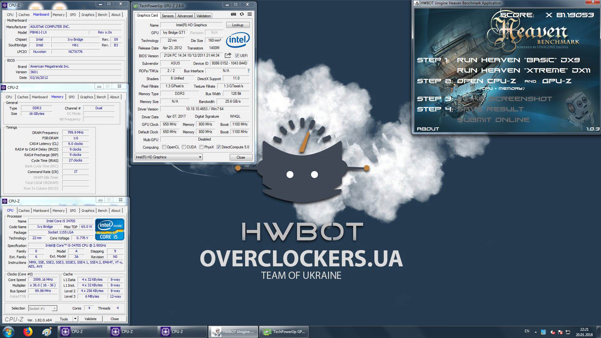Click the BIOS export share icon in GPU-Z

[x=228, y=55]
